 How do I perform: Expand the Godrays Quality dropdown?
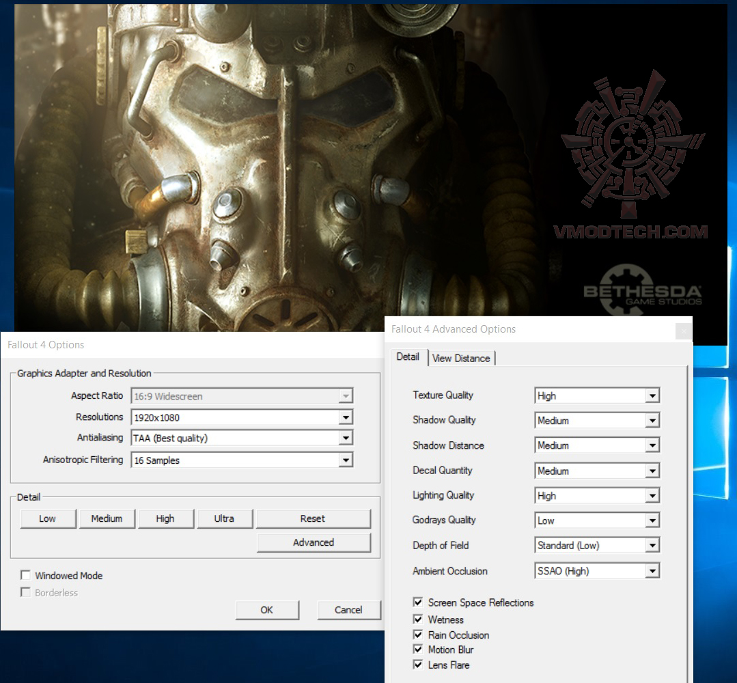(x=597, y=520)
